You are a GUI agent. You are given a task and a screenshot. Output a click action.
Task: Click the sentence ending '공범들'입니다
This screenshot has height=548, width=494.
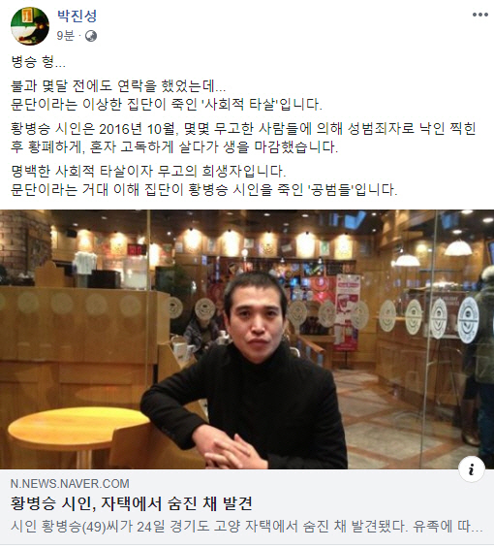204,190
